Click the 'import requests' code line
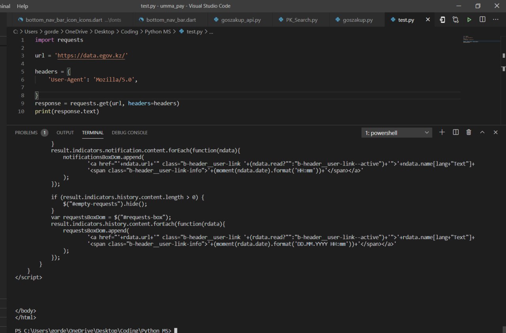This screenshot has width=506, height=333. [x=59, y=40]
